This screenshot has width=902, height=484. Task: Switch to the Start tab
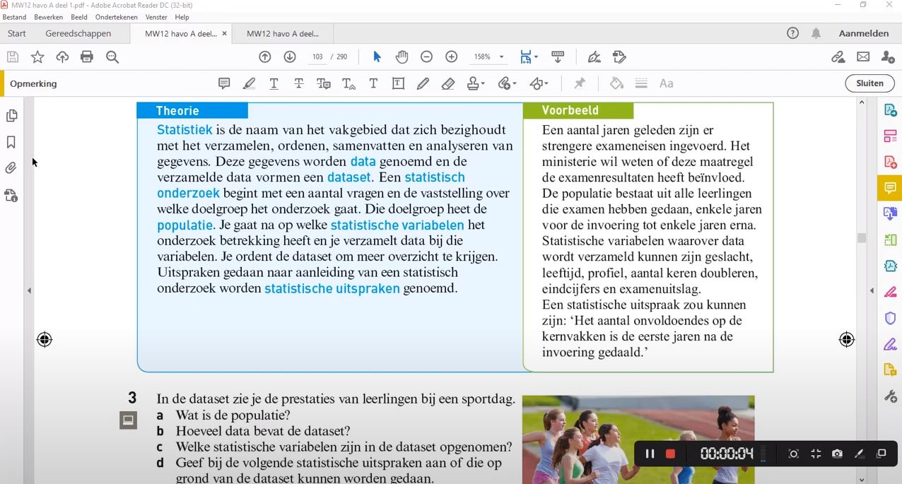pyautogui.click(x=17, y=33)
